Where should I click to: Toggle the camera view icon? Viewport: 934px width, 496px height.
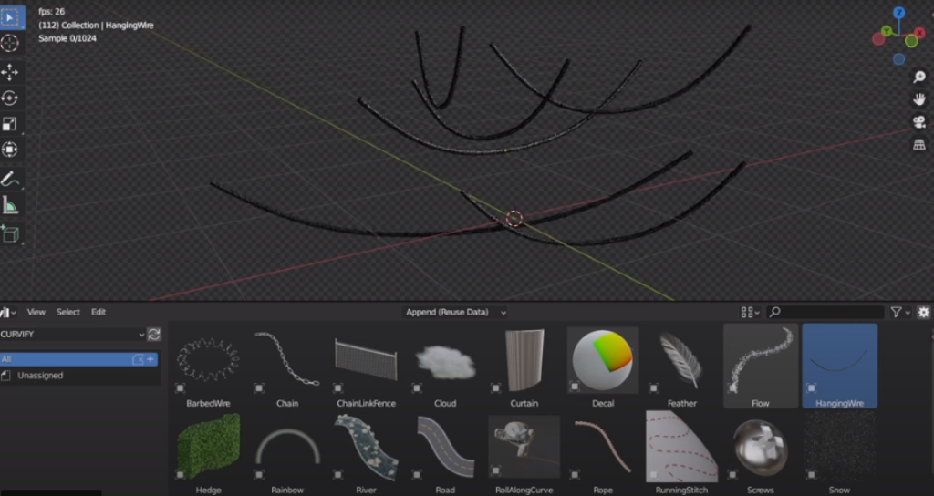[919, 122]
